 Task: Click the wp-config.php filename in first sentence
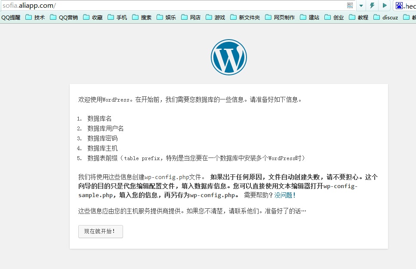(167, 177)
